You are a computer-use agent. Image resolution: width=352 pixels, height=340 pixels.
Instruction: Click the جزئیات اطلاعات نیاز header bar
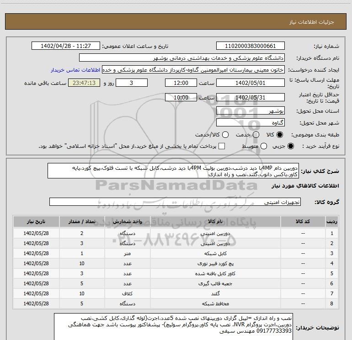point(176,21)
